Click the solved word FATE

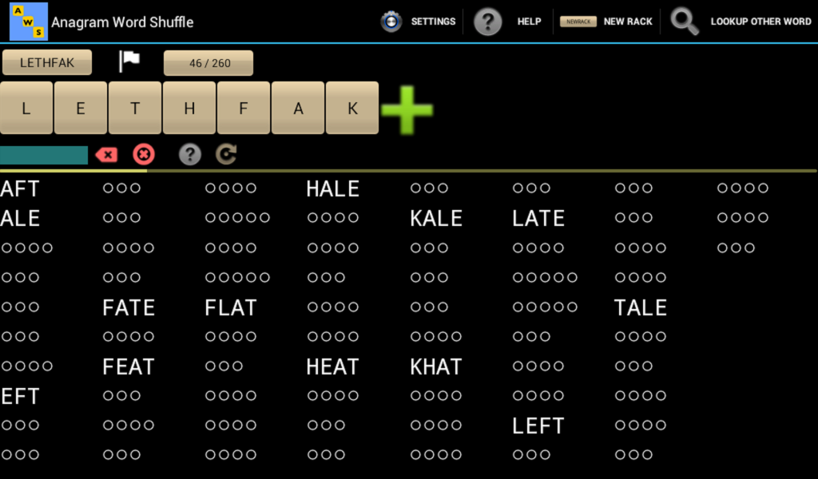pyautogui.click(x=128, y=307)
